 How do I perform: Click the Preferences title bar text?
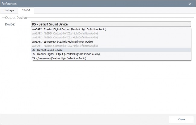[x=9, y=4]
